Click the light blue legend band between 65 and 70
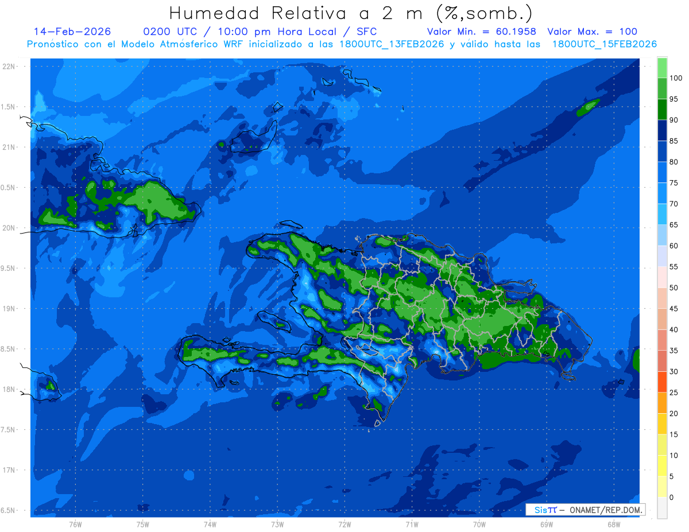689x532 pixels. click(662, 214)
